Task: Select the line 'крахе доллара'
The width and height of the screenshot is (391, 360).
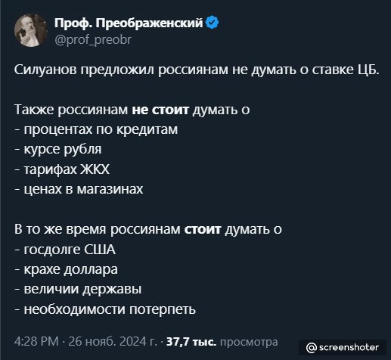Action: pos(66,269)
